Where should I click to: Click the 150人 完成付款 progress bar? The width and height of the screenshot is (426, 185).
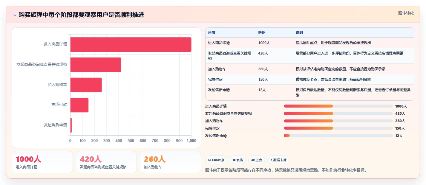point(338,128)
